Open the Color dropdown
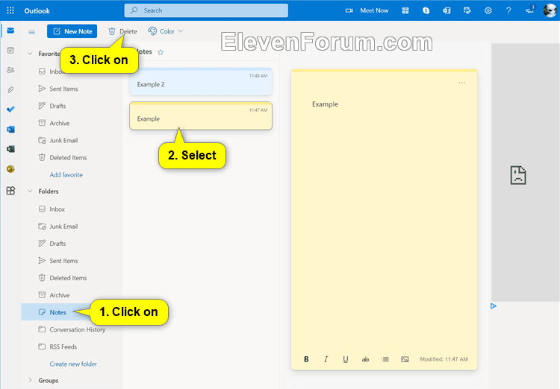The width and height of the screenshot is (560, 389). pos(166,31)
